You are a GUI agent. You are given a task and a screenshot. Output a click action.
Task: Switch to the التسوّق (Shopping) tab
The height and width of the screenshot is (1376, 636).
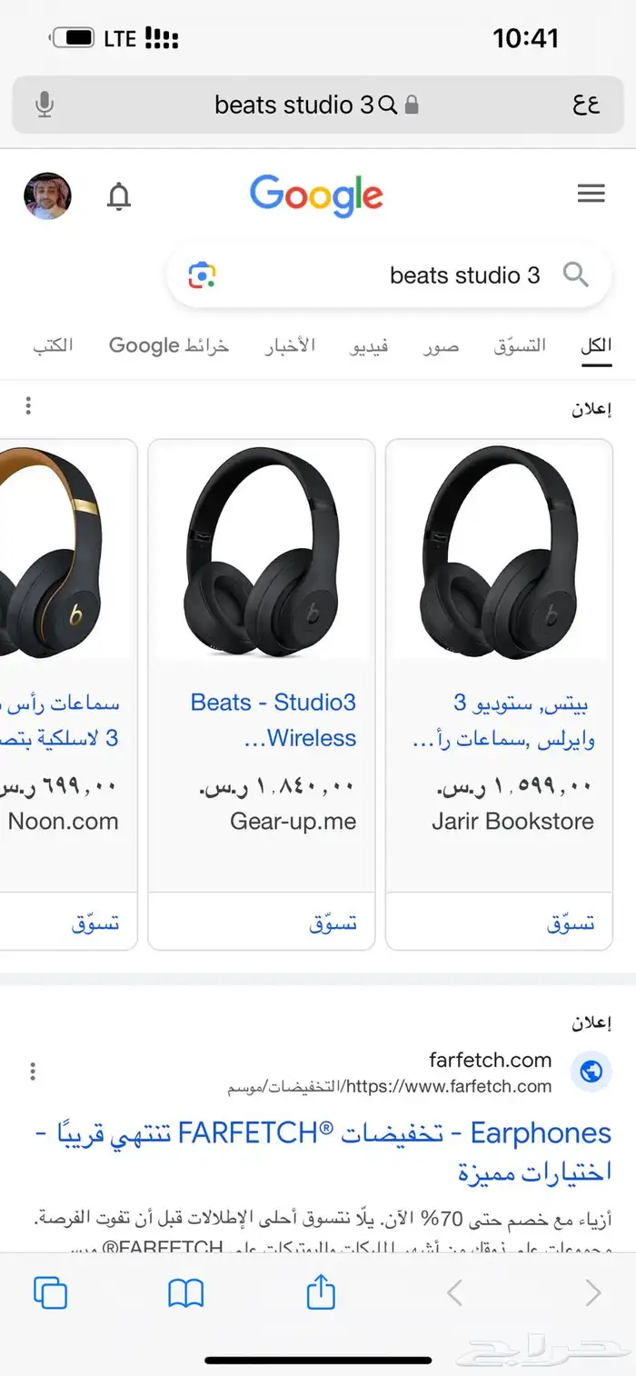click(x=518, y=346)
